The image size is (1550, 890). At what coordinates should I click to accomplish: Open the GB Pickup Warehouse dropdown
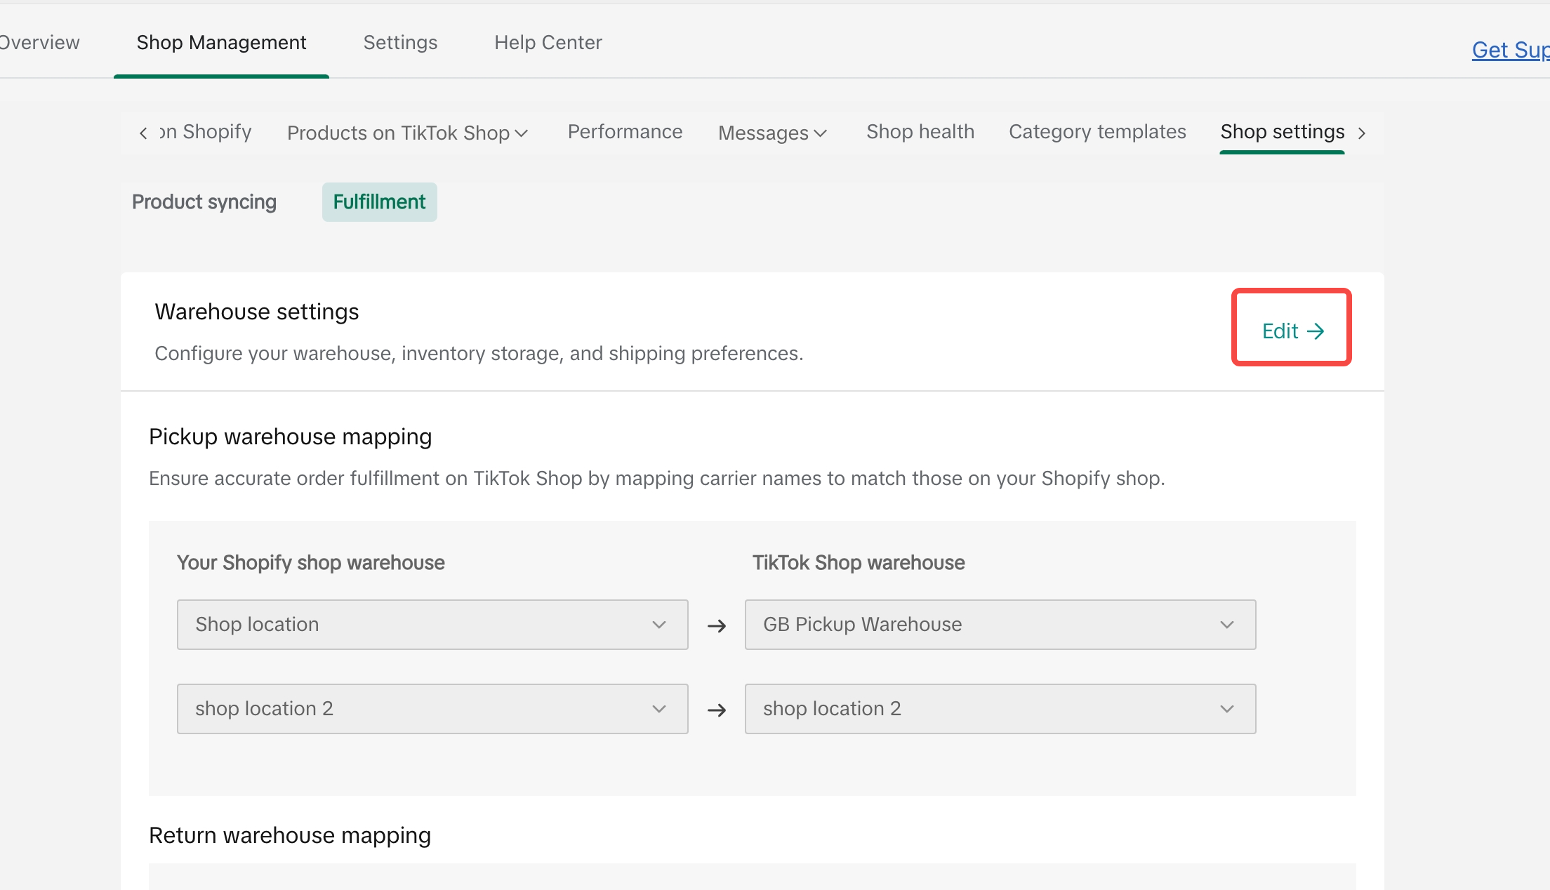[x=1000, y=625]
